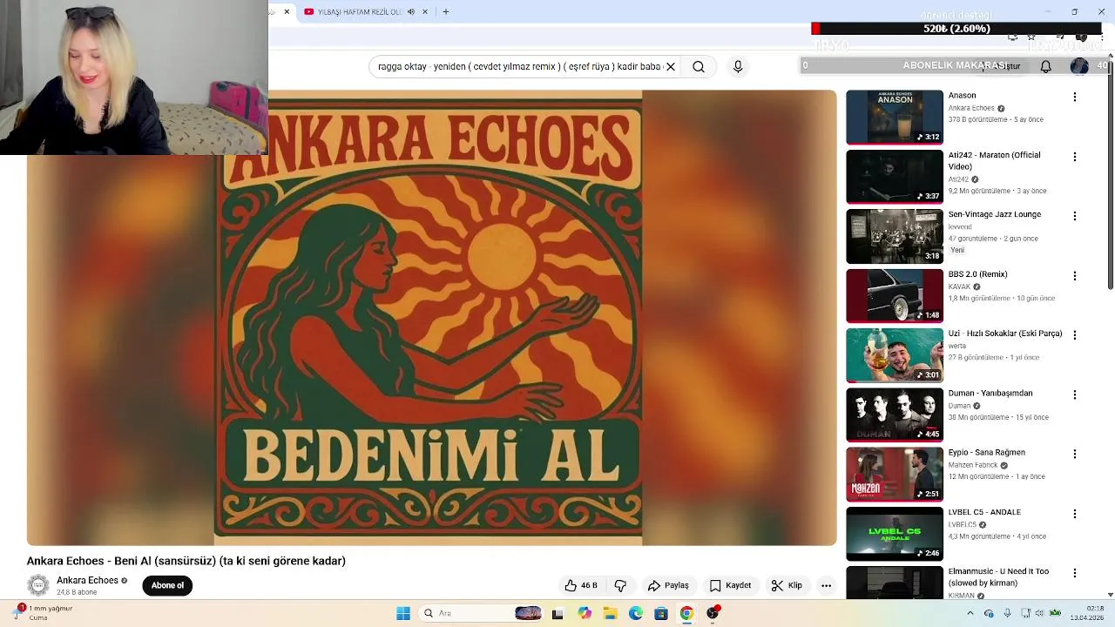Share the video with Paylaş
1115x627 pixels.
coord(668,585)
